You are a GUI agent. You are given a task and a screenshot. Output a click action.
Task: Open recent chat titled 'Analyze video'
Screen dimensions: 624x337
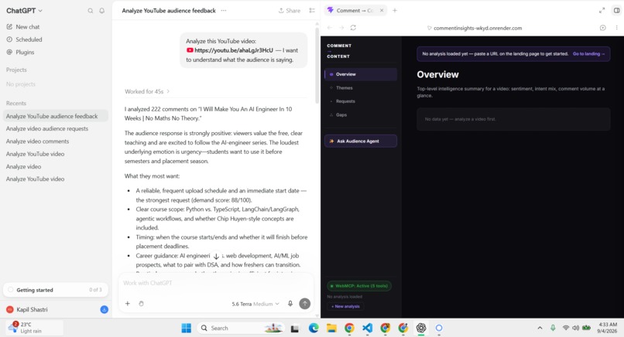point(23,166)
